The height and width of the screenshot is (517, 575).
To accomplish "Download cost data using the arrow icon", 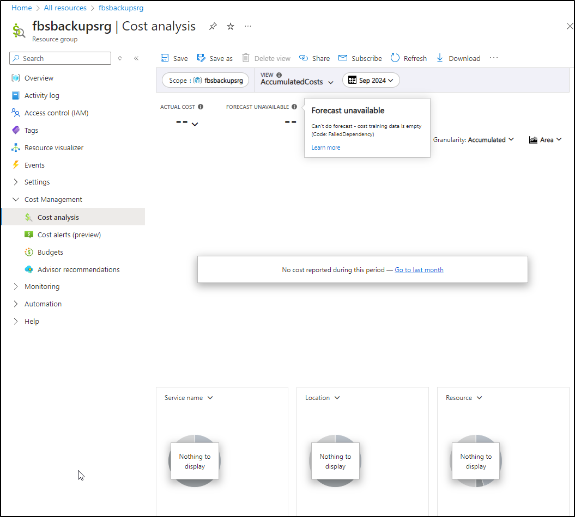I will (x=440, y=58).
